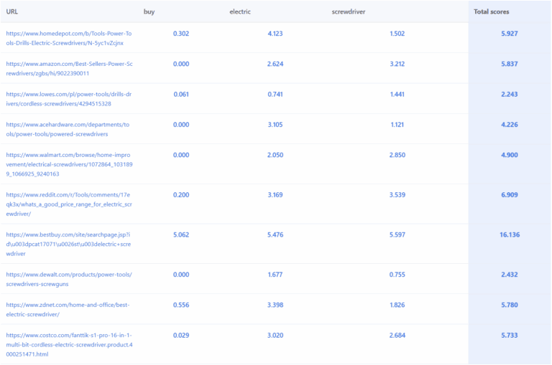Open the walmart.com electrical screwdrivers link
The height and width of the screenshot is (365, 552).
point(69,164)
